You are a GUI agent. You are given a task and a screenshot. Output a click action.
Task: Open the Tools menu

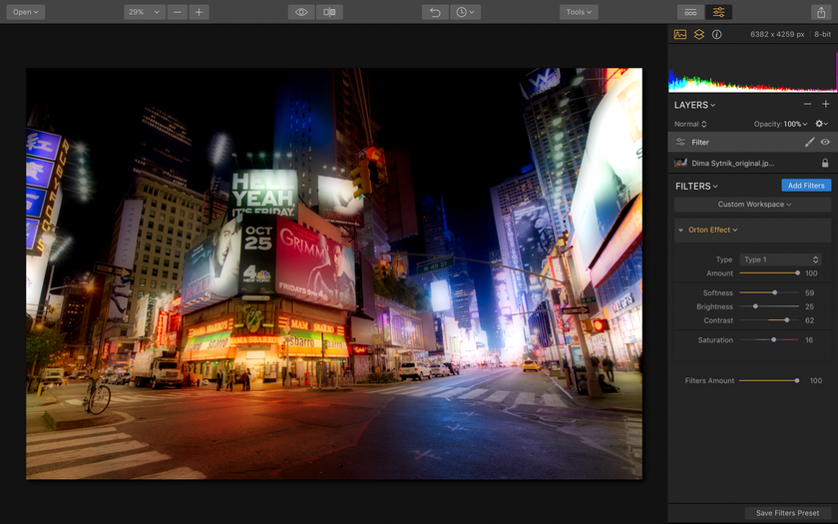click(x=579, y=12)
